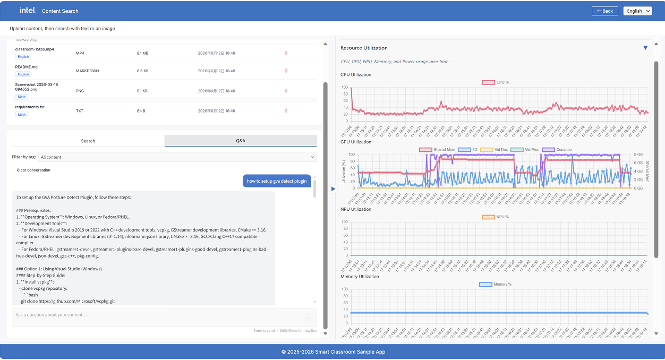Click the NPU Utilization heading

tap(356, 209)
